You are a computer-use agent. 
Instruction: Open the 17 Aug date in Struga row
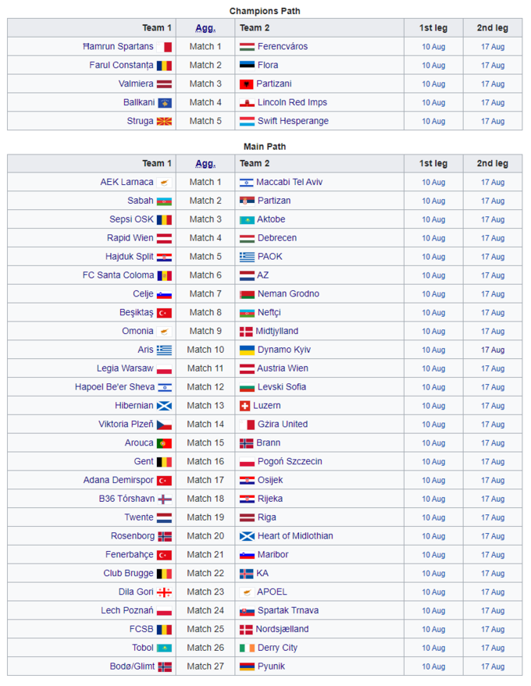(x=493, y=122)
